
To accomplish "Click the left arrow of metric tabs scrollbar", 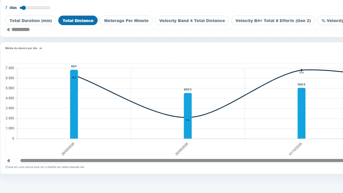I will point(8,30).
